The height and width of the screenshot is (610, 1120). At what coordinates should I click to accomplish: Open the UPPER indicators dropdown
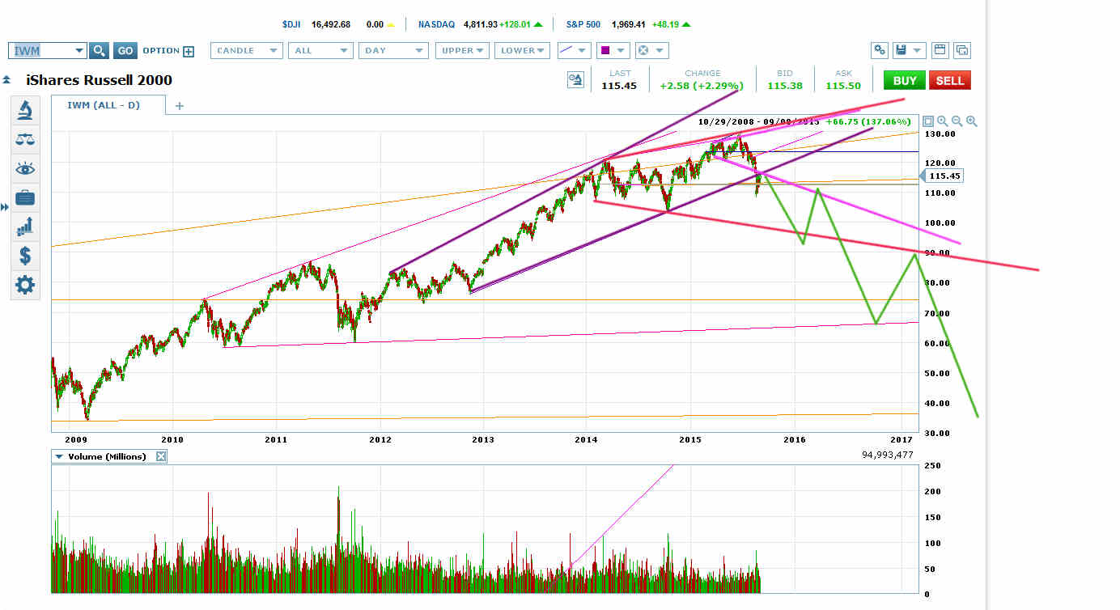click(x=463, y=50)
